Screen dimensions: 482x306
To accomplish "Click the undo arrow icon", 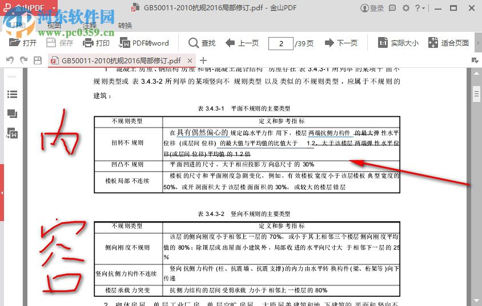I will tap(10, 60).
